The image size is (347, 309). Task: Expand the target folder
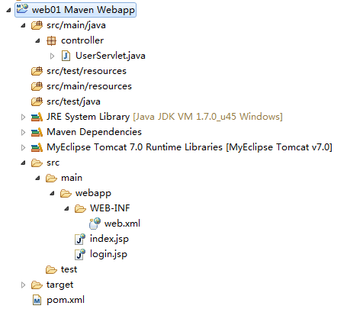(x=23, y=285)
